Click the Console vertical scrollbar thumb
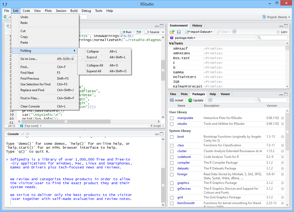 [163, 185]
